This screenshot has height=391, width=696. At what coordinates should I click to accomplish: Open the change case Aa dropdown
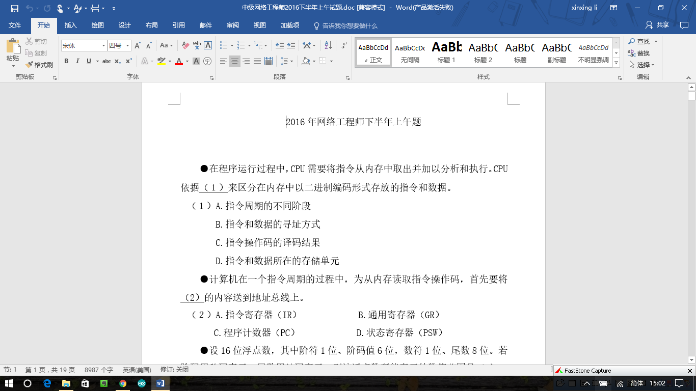pyautogui.click(x=167, y=46)
